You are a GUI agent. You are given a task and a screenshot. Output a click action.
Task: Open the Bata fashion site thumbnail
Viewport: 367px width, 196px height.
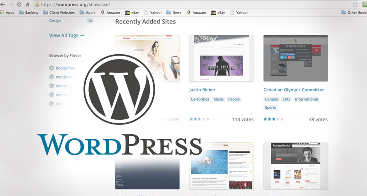pos(147,58)
